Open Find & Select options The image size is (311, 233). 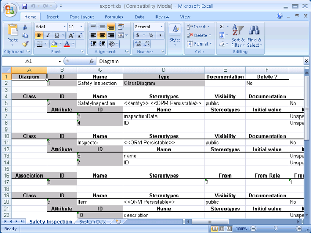pos(255,36)
